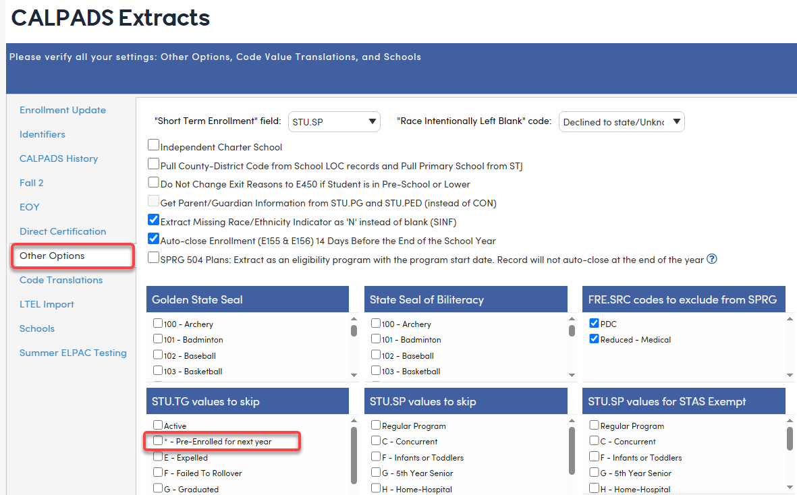
Task: Check 100 - Archery under Golden State Seal
Action: [x=158, y=324]
